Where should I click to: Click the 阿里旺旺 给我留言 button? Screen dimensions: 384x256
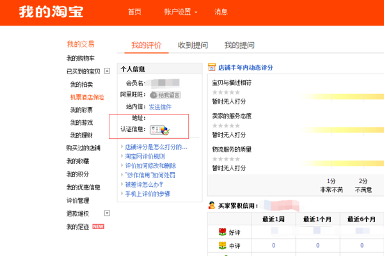[165, 95]
